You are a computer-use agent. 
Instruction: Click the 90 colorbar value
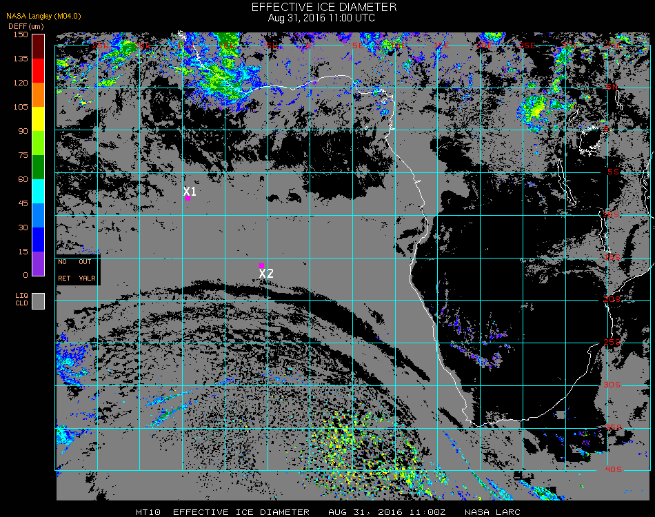[x=23, y=131]
